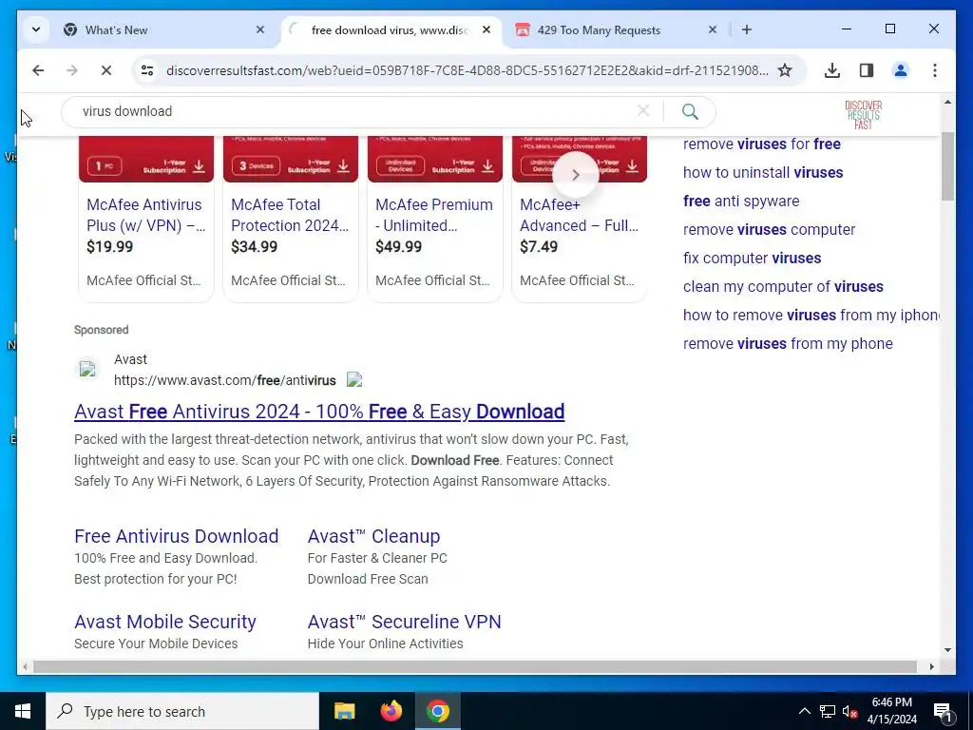Open the Windows Start menu

[x=23, y=711]
